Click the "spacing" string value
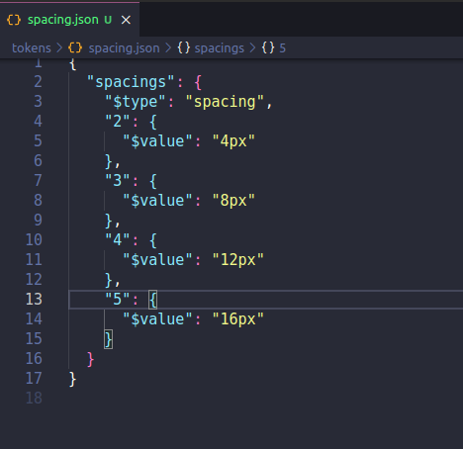 tap(225, 102)
